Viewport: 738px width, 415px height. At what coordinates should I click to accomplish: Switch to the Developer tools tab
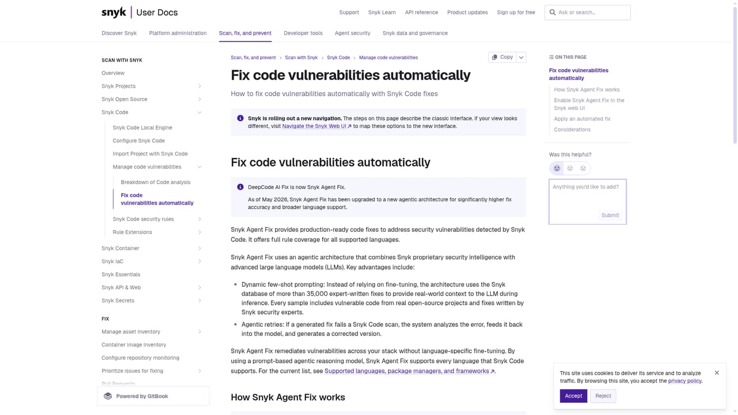coord(303,33)
